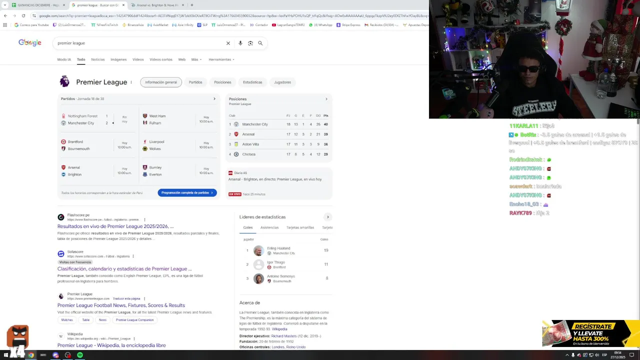Screen dimensions: 640x360
Task: Click Programación completa de partidos button
Action: coord(187,192)
